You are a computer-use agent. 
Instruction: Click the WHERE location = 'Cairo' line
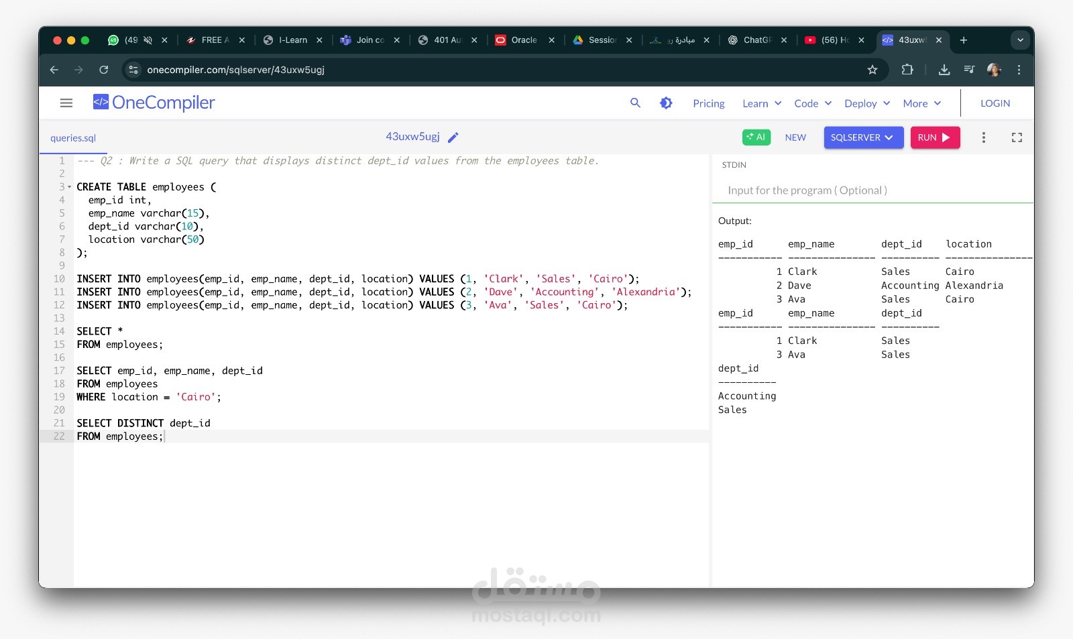tap(149, 397)
